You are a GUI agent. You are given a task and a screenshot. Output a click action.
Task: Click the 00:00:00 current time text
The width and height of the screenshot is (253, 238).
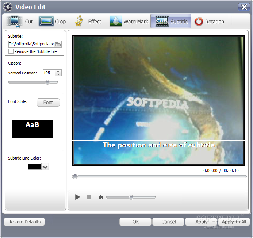click(x=209, y=170)
